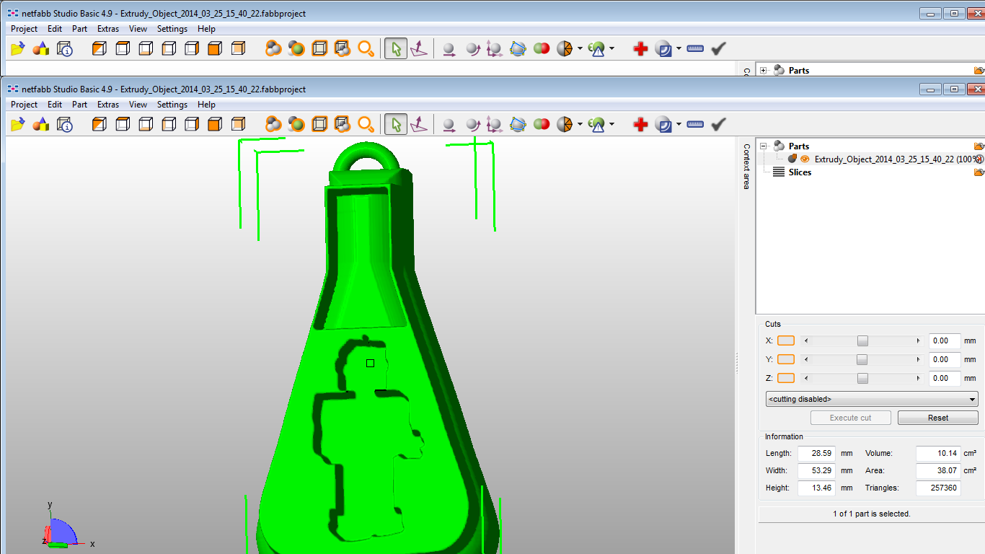Click left arrow of the Z cut slider
The image size is (985, 554).
[806, 378]
